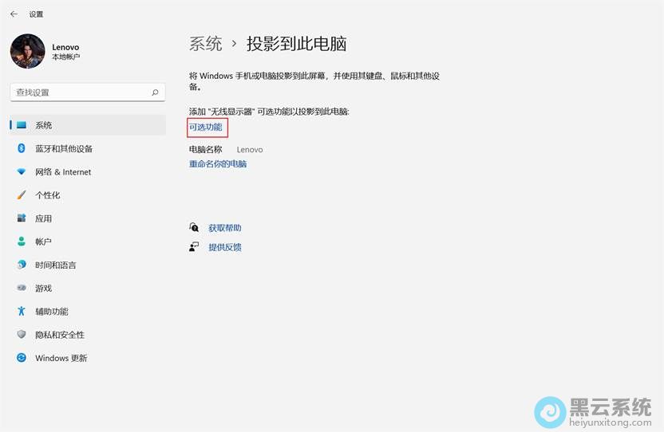Screen dimensions: 664x432
Task: Open Windows Update (Windows 更新) section
Action: pos(61,359)
